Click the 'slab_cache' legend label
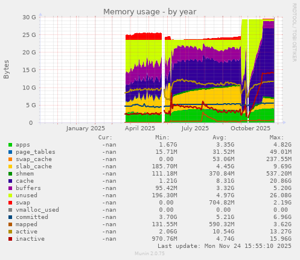Viewport: 300px width, 260px height. (34, 166)
